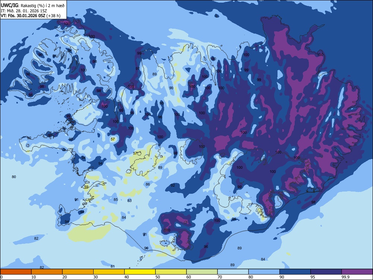The height and width of the screenshot is (280, 373).
Task: Click the humidity value '85' on the map
Action: pyautogui.click(x=116, y=199)
